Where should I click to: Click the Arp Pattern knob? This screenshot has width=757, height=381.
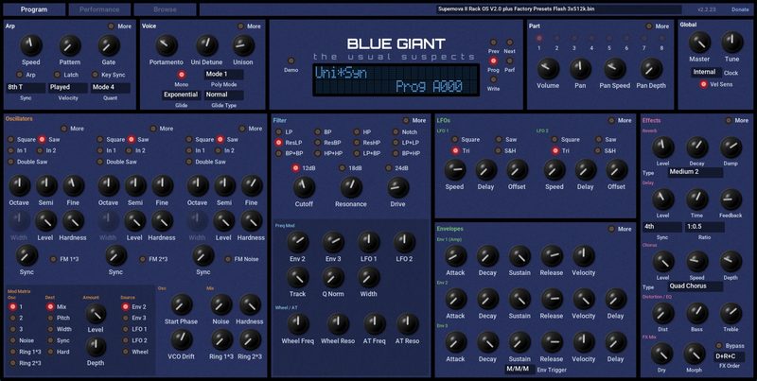pyautogui.click(x=70, y=45)
